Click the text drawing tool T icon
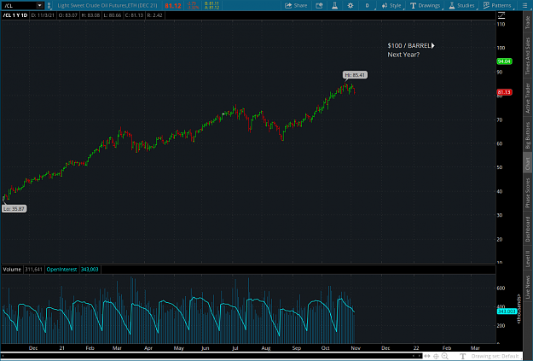The width and height of the screenshot is (533, 361). (x=462, y=356)
